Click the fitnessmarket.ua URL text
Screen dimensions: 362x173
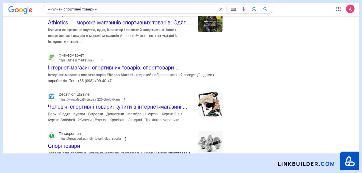(x=78, y=61)
